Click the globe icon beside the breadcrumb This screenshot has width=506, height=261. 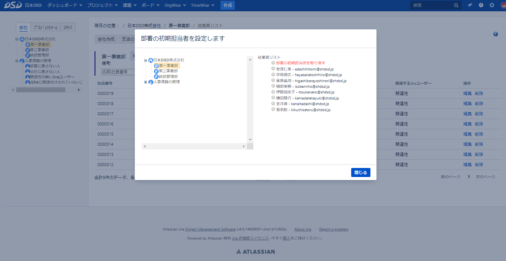point(495,34)
